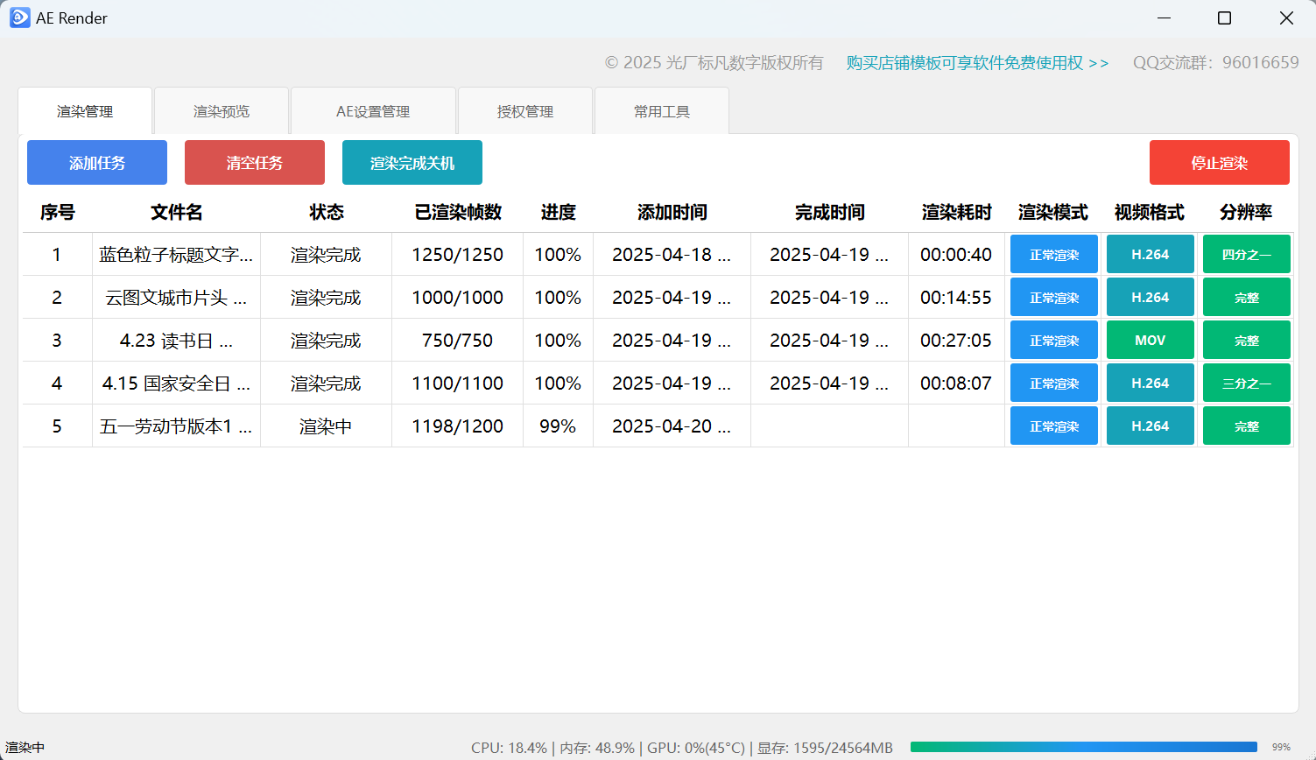Switch to the 渲染预览 tab
The height and width of the screenshot is (760, 1316).
pyautogui.click(x=221, y=110)
